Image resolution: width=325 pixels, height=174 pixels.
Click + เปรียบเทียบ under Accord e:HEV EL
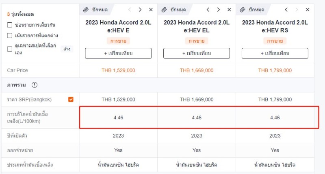click(x=197, y=54)
